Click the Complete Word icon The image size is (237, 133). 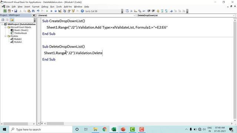tap(144, 11)
